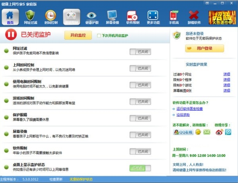
Task: Click the 上班时间 label
Action: (x=181, y=149)
